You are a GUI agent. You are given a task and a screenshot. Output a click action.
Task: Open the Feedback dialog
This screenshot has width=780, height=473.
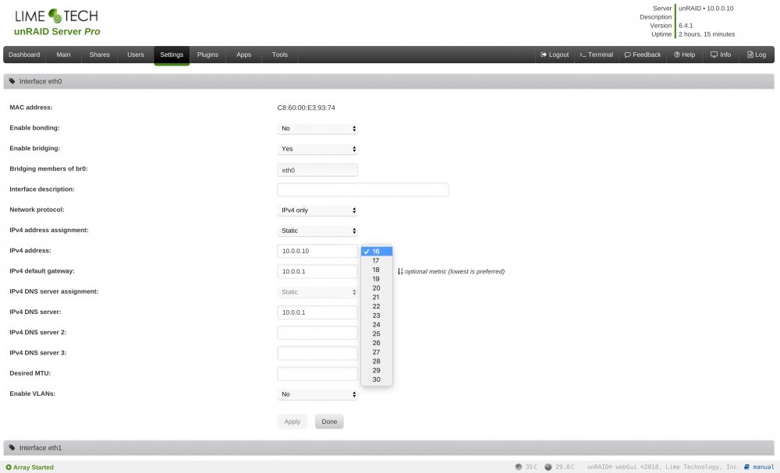(643, 55)
